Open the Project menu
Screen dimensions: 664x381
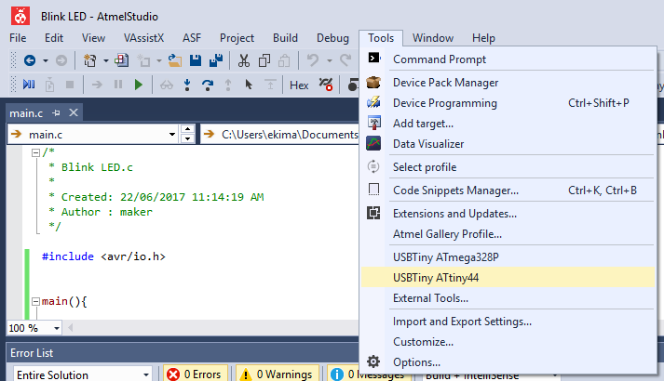237,38
